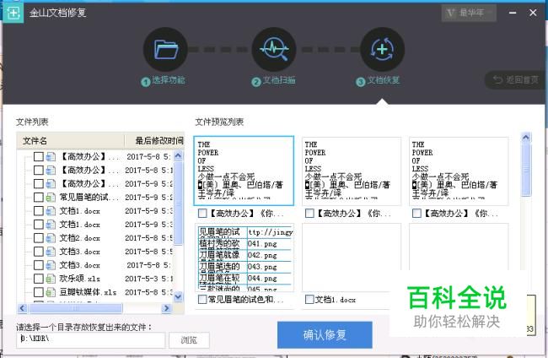Select step tab 选择功能

click(x=164, y=81)
